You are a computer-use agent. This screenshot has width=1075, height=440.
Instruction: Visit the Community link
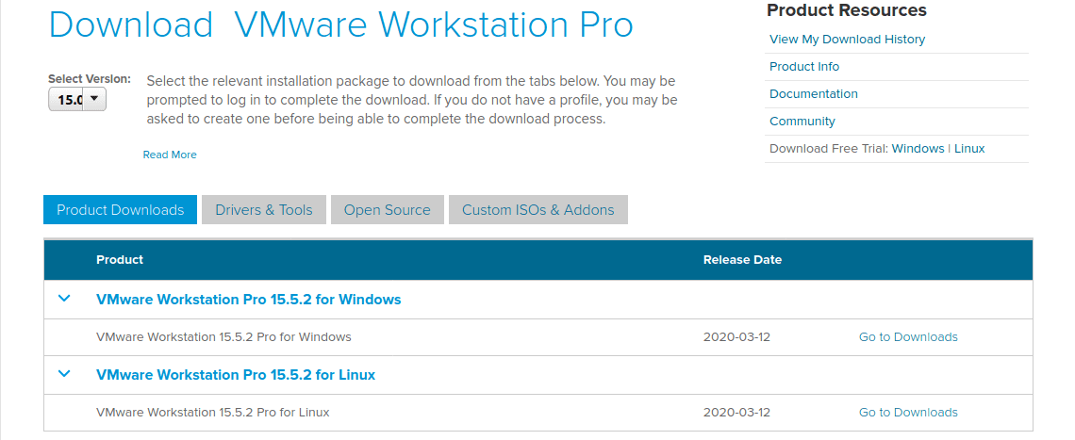(802, 122)
